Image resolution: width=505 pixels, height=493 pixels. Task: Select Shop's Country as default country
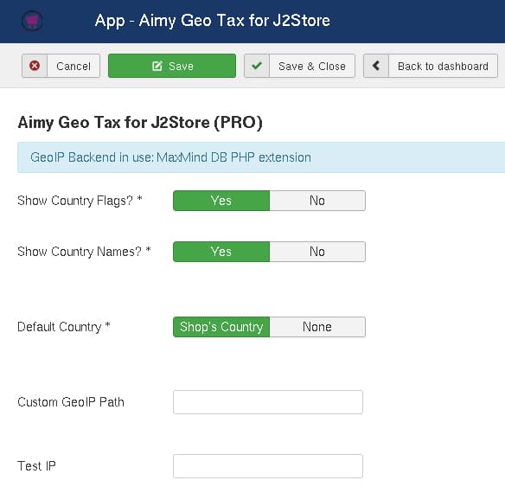[x=221, y=327]
